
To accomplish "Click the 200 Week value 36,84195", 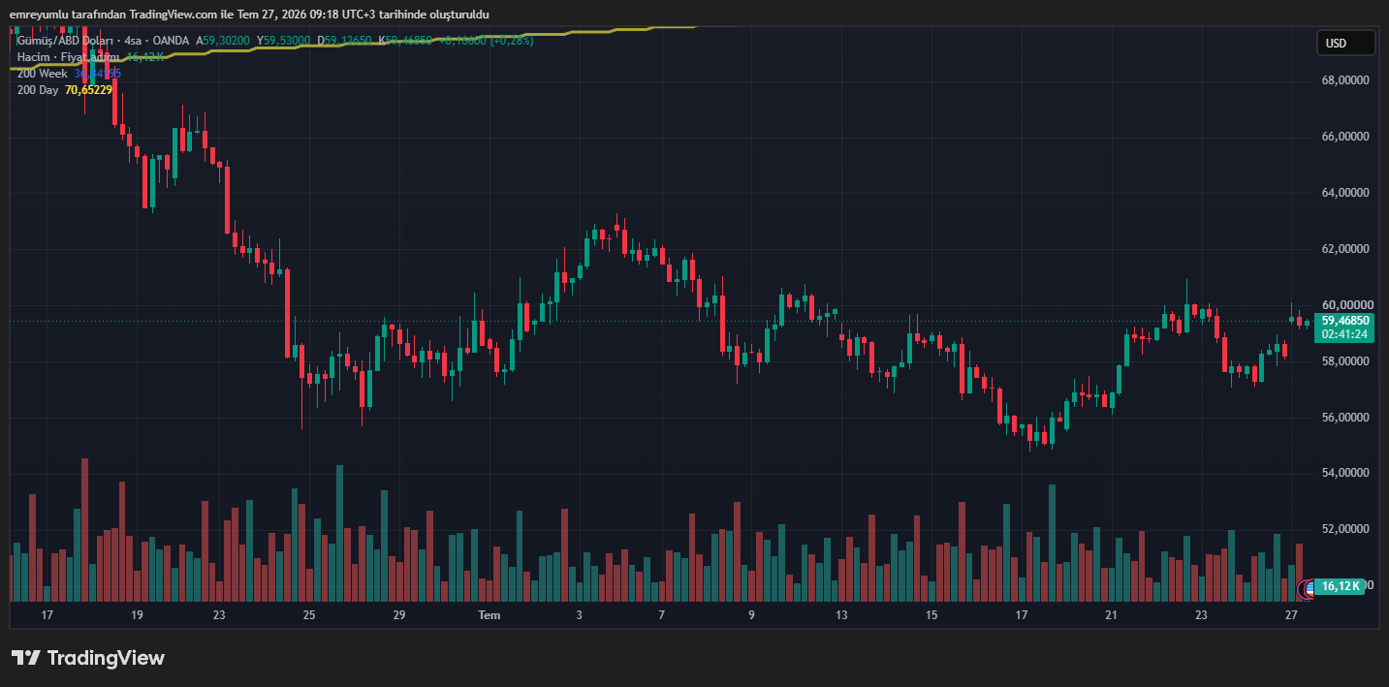I will (98, 74).
